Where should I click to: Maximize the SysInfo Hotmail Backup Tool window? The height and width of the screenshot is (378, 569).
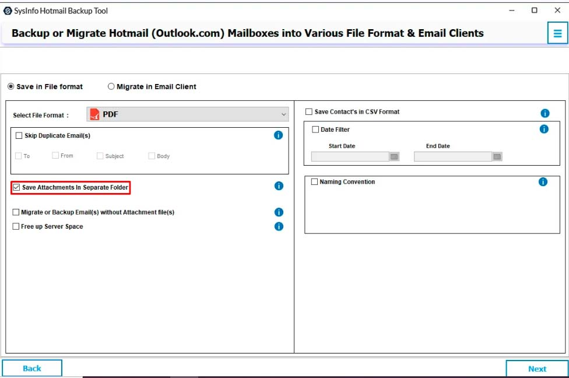tap(534, 10)
